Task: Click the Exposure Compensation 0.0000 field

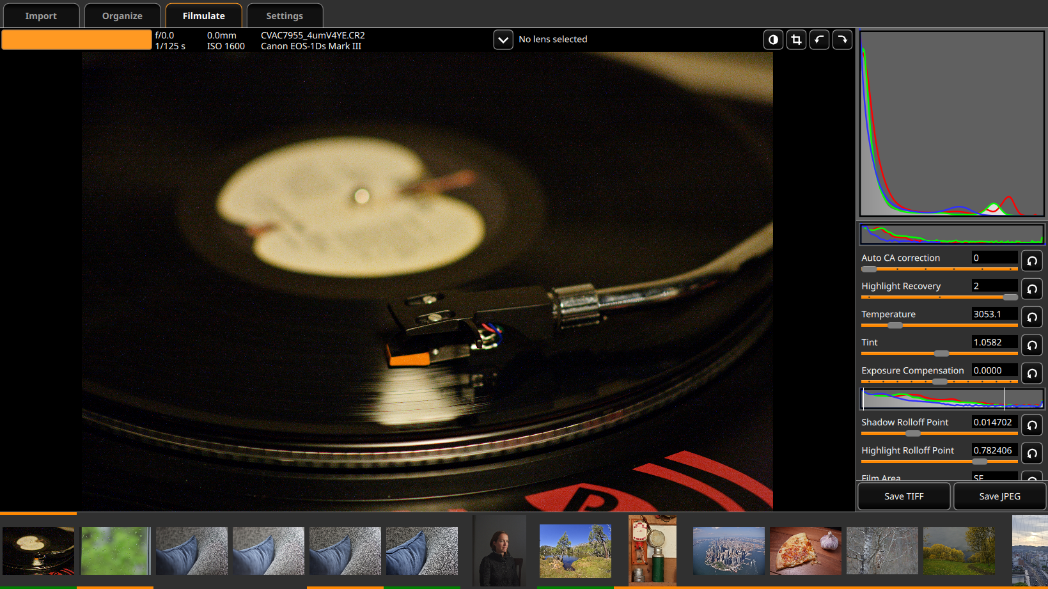Action: [994, 370]
